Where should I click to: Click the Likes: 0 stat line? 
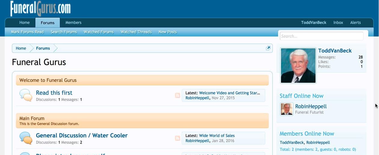[x=341, y=62]
